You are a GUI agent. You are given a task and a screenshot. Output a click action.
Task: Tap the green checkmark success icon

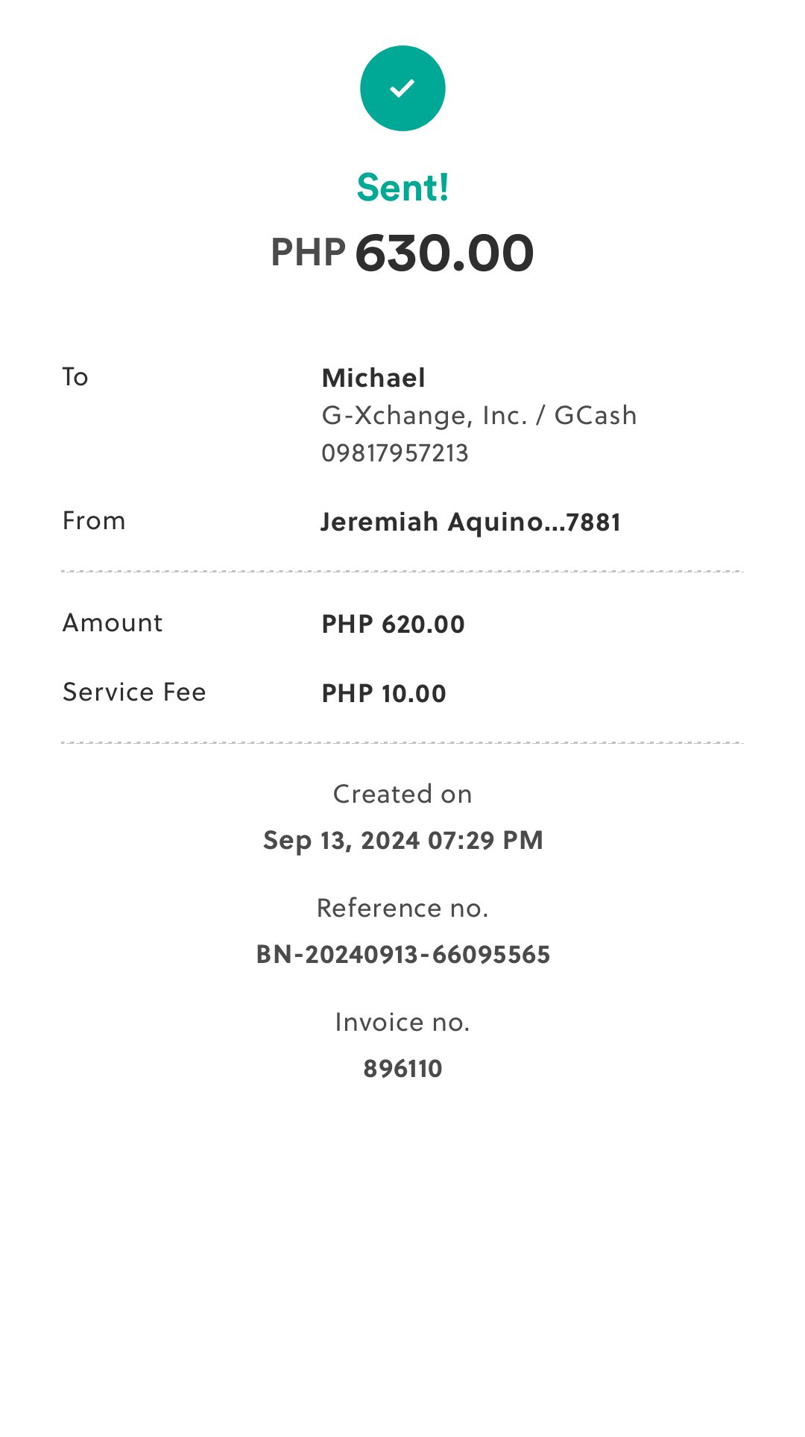pyautogui.click(x=402, y=89)
